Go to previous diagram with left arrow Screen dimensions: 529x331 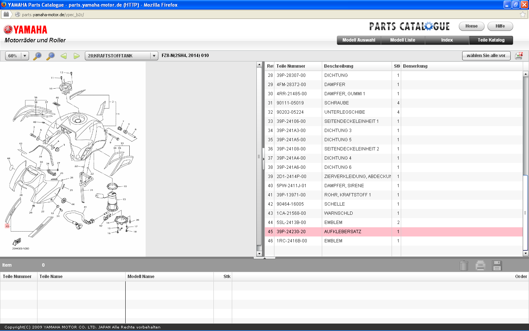tap(64, 56)
